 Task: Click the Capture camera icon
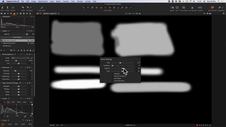(x=13, y=8)
